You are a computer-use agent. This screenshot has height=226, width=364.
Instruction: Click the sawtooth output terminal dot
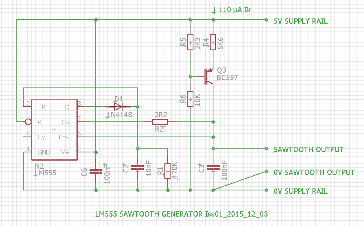[x=267, y=148]
